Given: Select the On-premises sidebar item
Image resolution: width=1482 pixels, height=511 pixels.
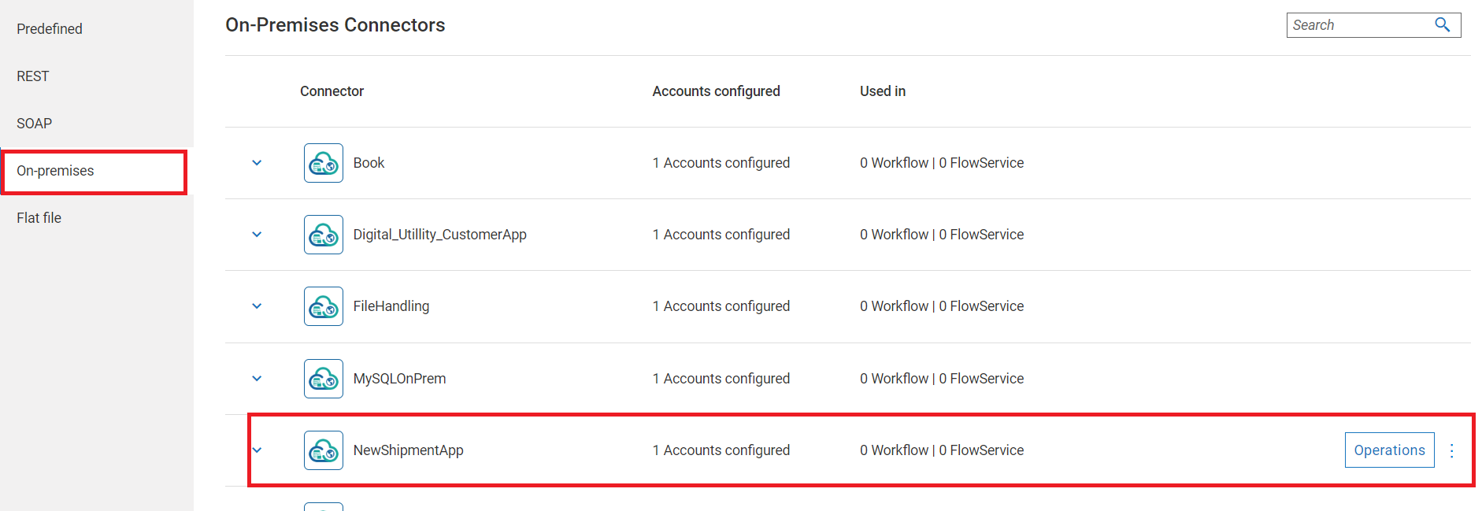Looking at the screenshot, I should [54, 170].
